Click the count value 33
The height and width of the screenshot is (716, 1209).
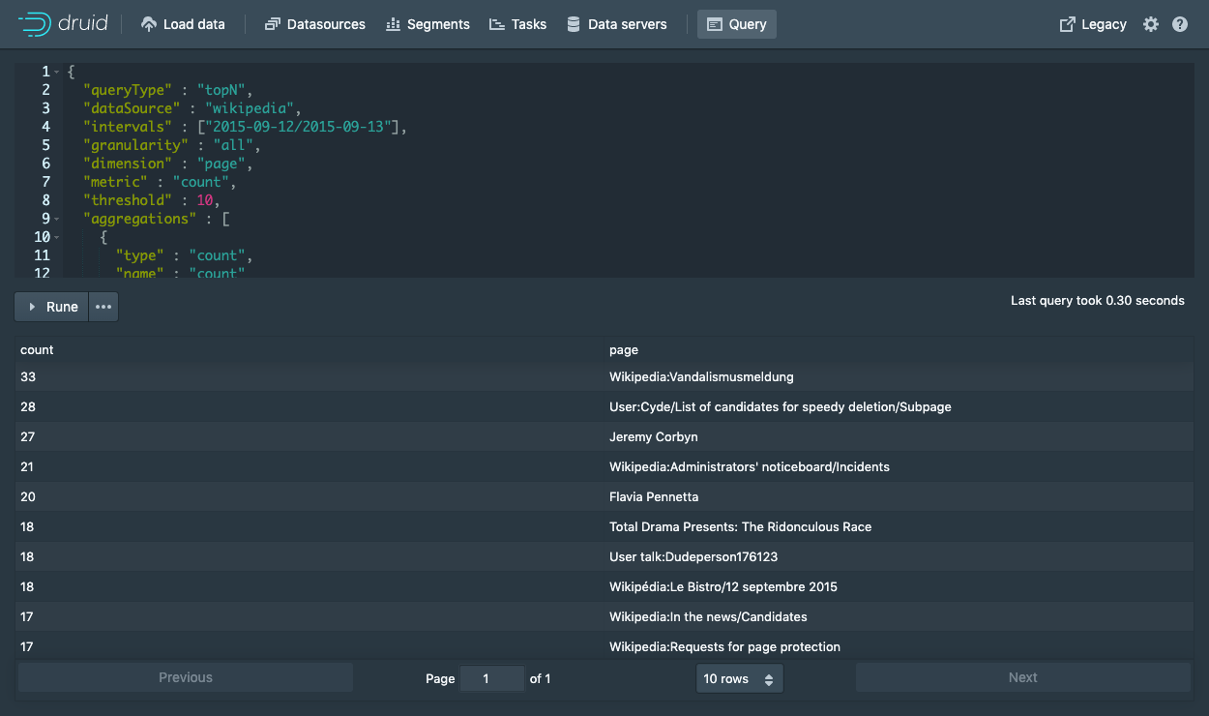tap(28, 376)
